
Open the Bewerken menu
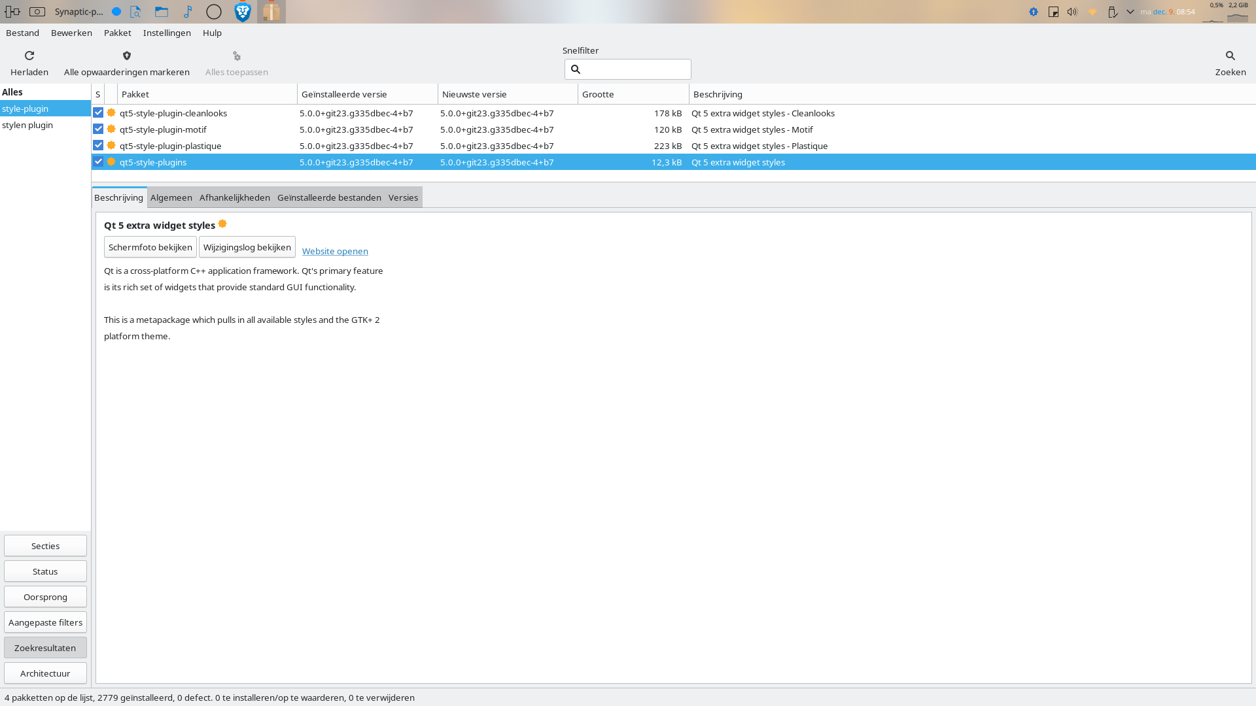(x=72, y=33)
